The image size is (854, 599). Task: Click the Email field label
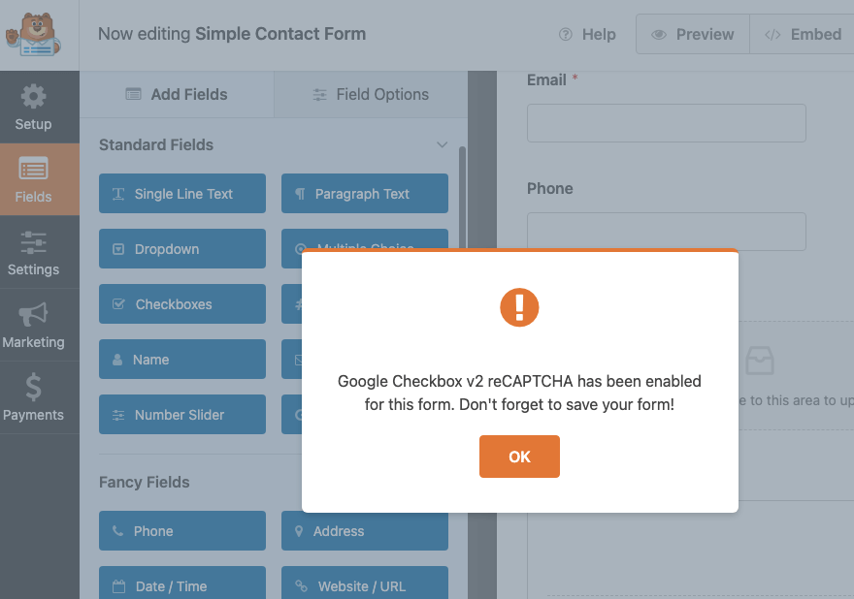(x=546, y=80)
